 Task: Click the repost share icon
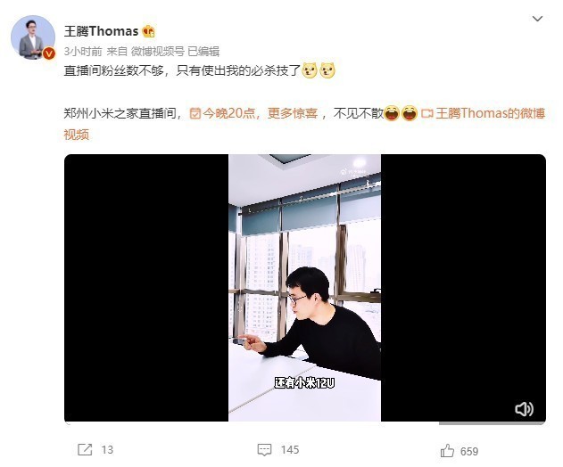click(x=85, y=449)
